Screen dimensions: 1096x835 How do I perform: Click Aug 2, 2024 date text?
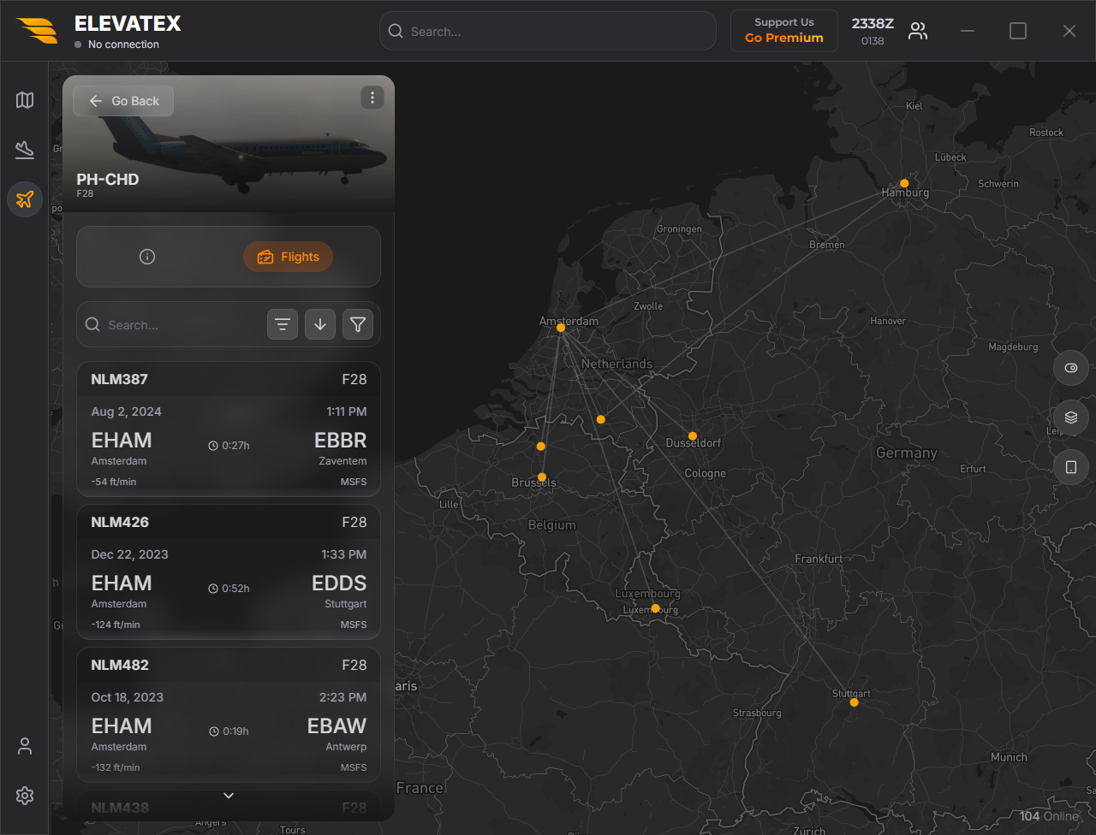(127, 412)
